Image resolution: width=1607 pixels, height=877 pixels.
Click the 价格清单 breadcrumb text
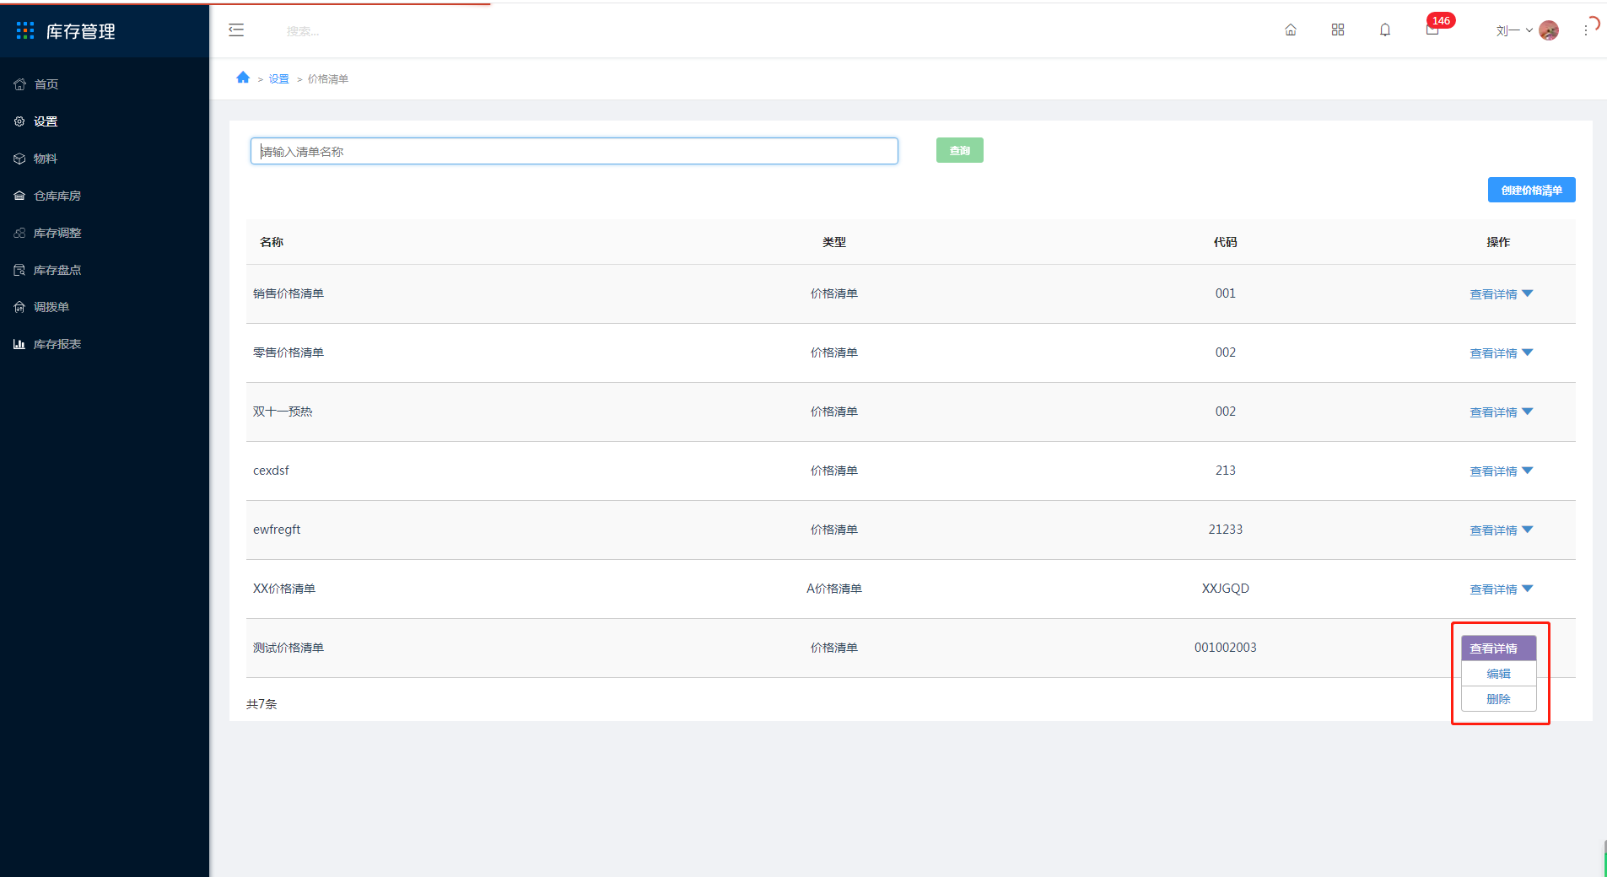point(328,78)
